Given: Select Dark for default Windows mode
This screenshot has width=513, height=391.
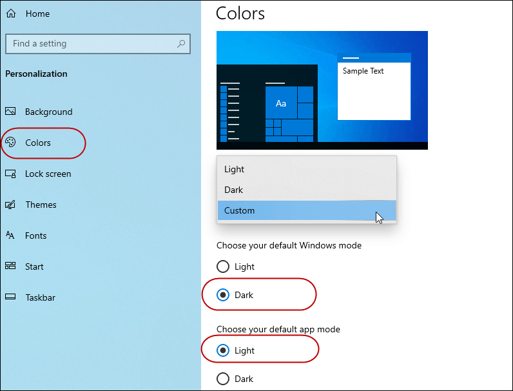Looking at the screenshot, I should pos(223,295).
